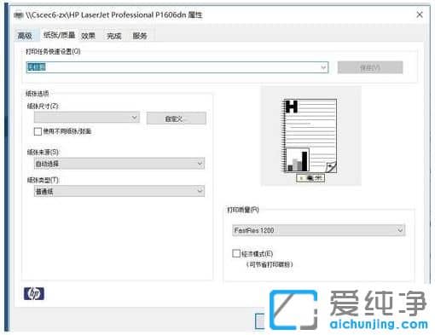Select the 纸张/质量 tab
The width and height of the screenshot is (435, 335).
[x=59, y=35]
